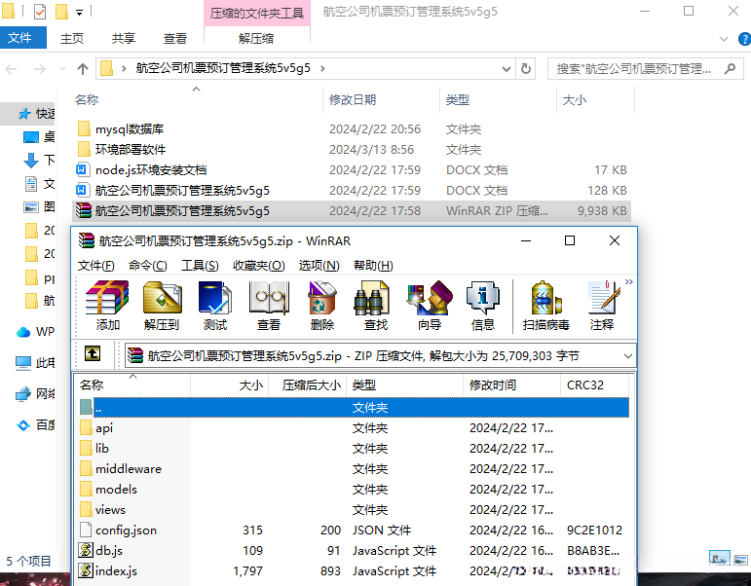Click the Explorer Back arrow button

(x=11, y=69)
